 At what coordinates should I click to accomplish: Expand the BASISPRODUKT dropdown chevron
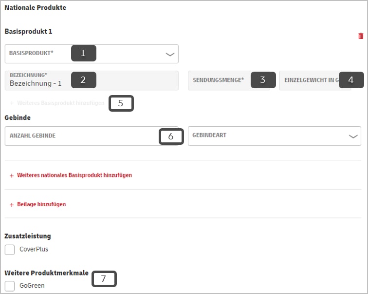[x=169, y=54]
